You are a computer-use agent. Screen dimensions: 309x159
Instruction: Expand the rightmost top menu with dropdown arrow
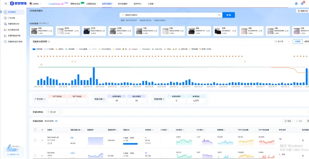[151, 4]
